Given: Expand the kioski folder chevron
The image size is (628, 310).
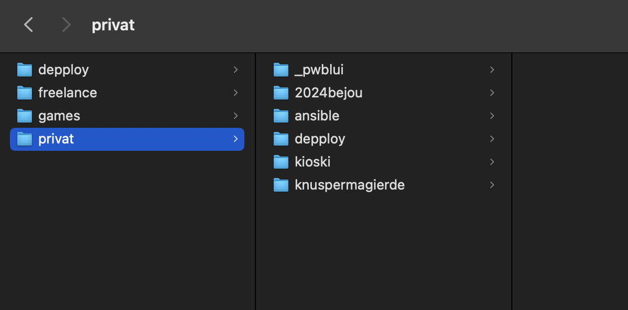Looking at the screenshot, I should click(x=491, y=162).
